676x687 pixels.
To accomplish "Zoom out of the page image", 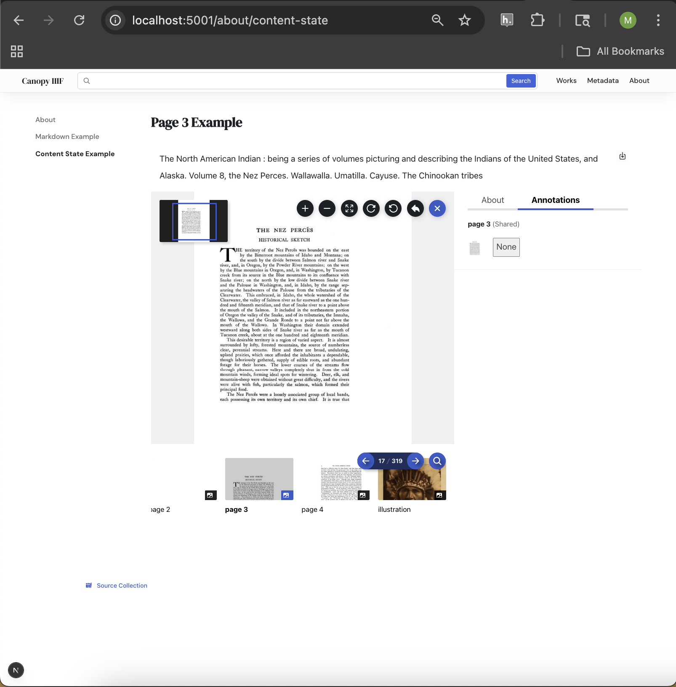I will 327,208.
